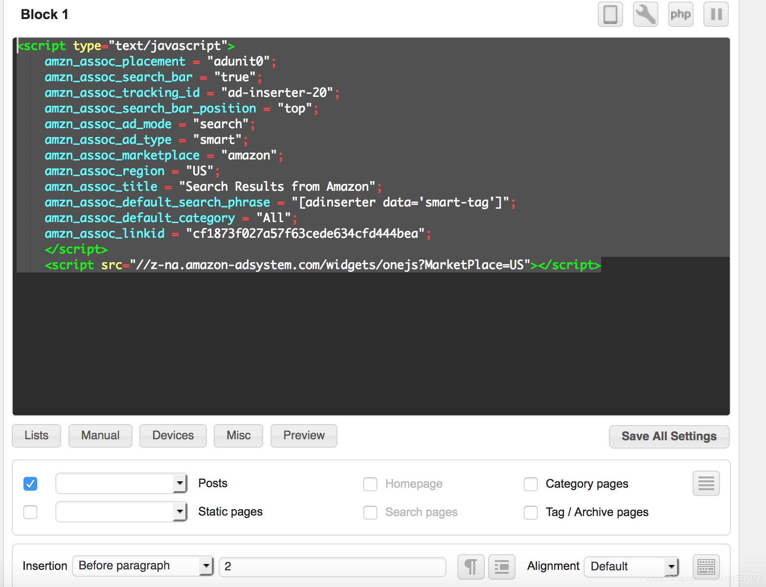
Task: Click the paragraph counting pilcrow icon
Action: 471,567
